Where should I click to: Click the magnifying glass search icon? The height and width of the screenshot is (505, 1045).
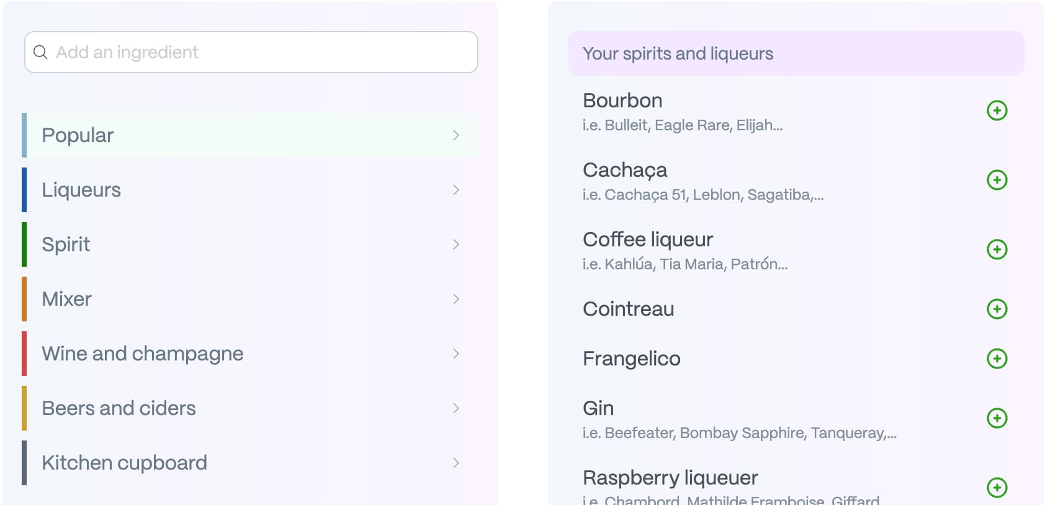(41, 52)
